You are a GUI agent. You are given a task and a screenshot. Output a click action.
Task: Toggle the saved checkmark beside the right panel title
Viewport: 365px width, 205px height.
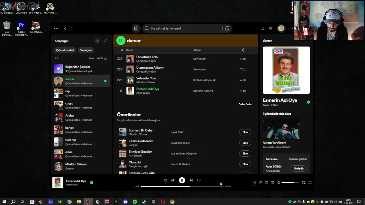point(308,102)
